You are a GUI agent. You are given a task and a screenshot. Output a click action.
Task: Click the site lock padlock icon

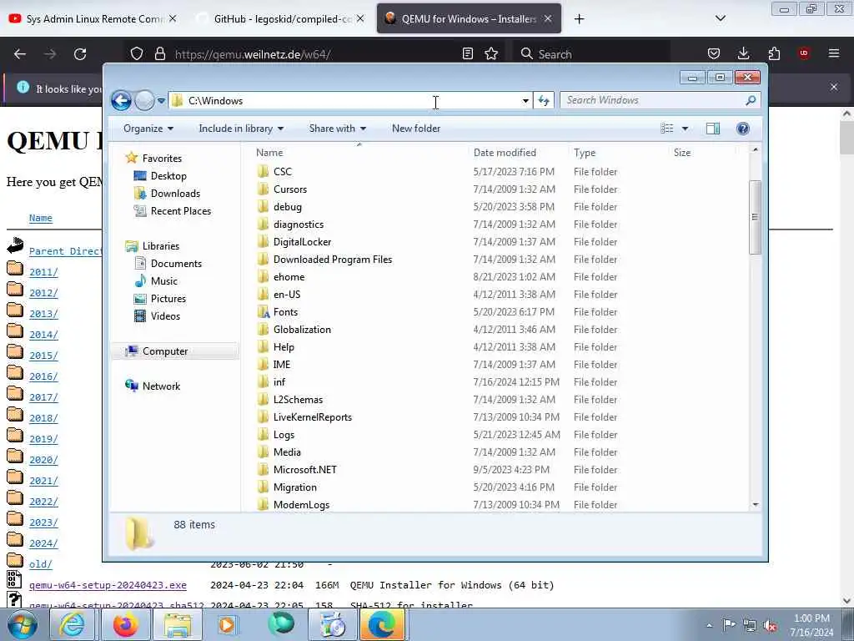point(159,53)
